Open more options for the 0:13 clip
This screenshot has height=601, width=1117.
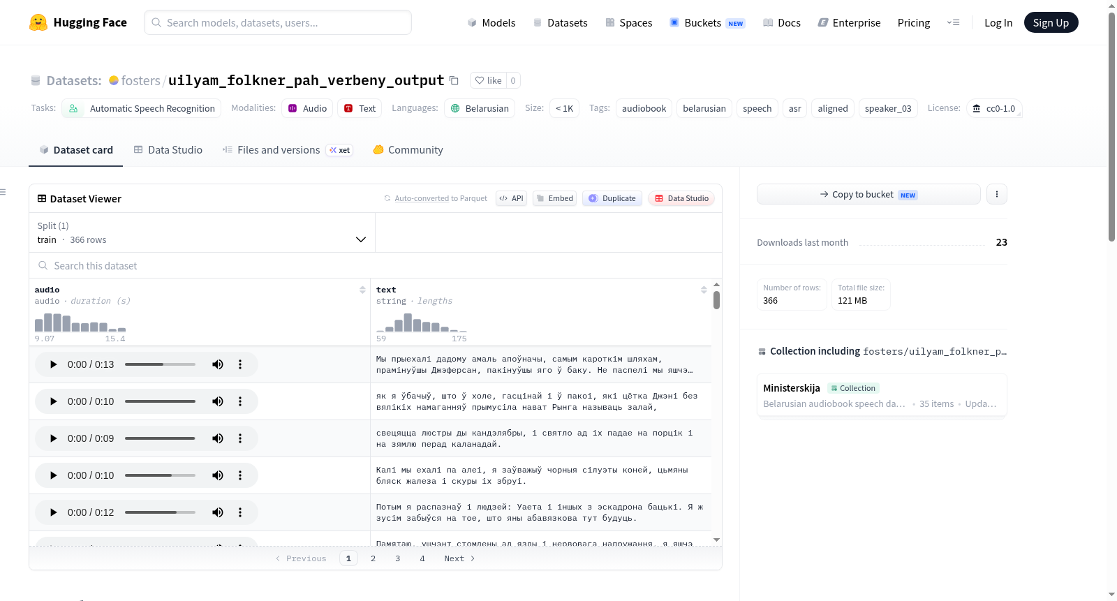click(240, 364)
